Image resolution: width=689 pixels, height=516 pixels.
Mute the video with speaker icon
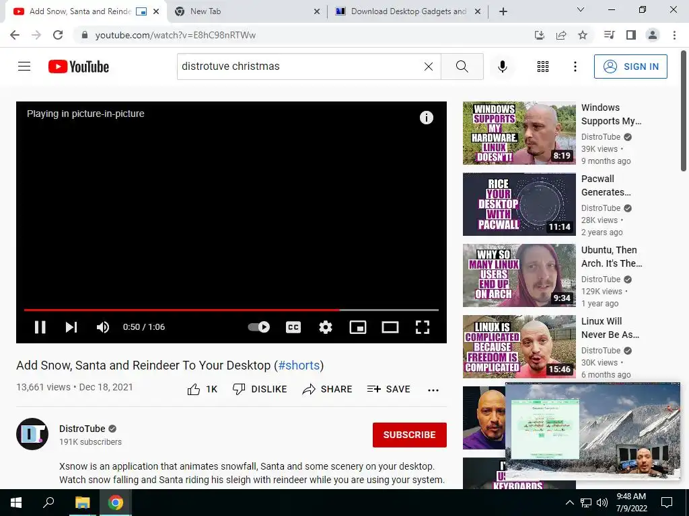pyautogui.click(x=103, y=327)
